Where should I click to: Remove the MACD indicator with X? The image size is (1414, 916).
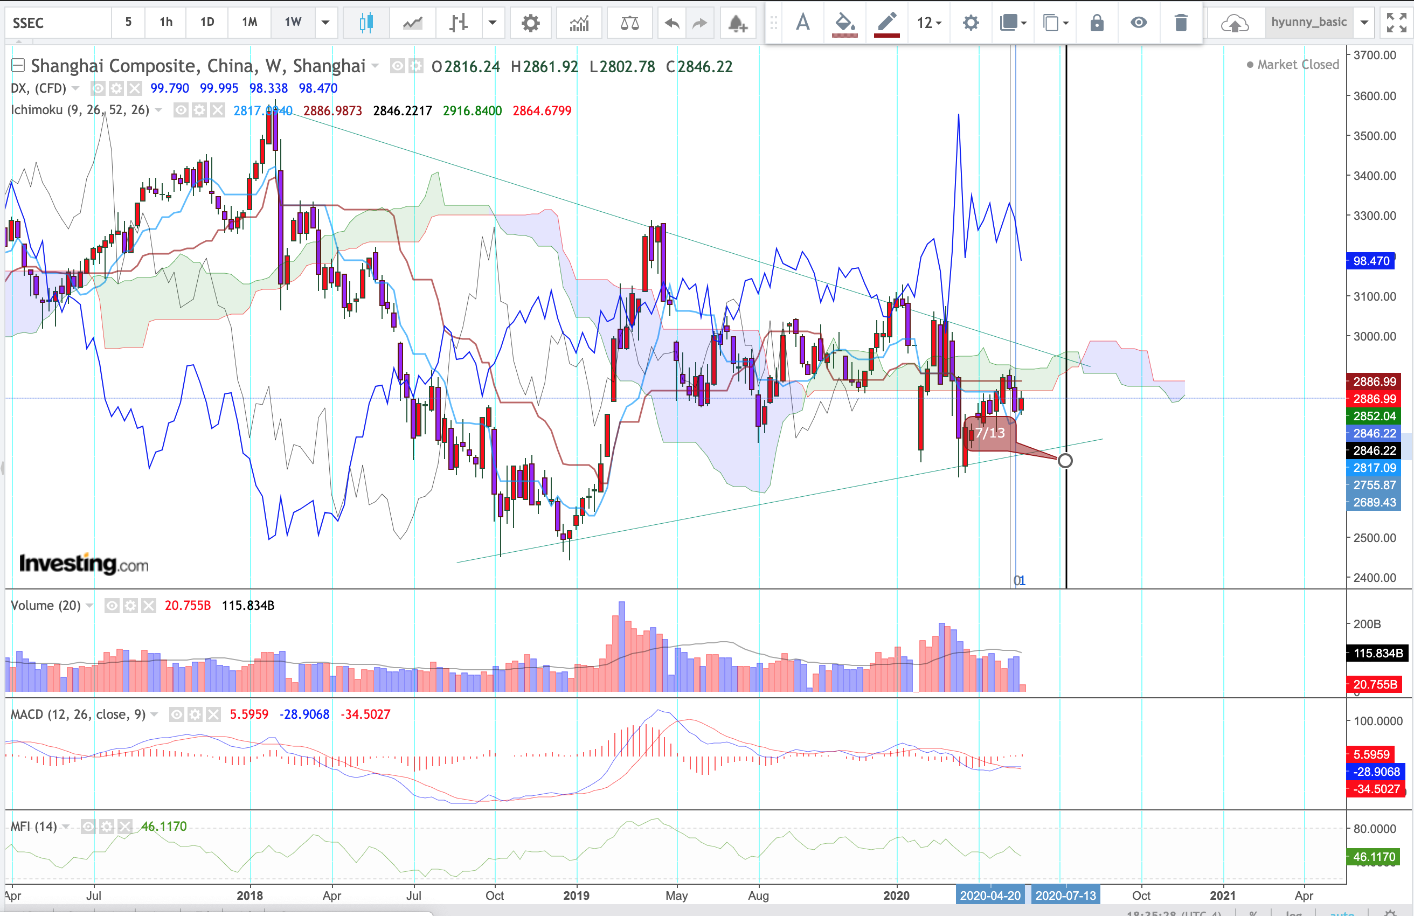213,714
